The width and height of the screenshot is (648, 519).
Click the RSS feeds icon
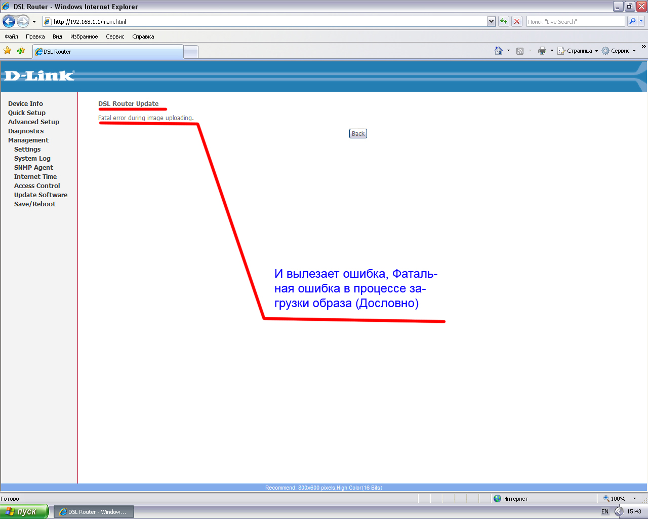(520, 51)
